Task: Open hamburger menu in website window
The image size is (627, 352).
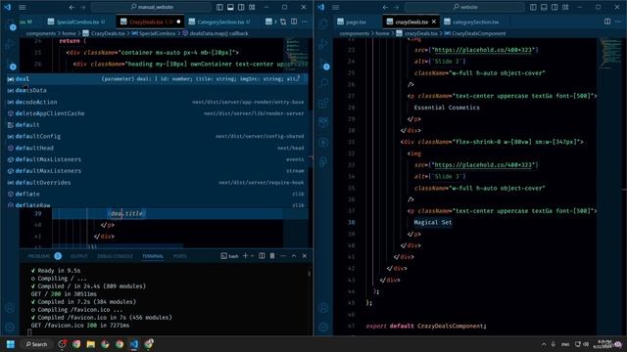Action: (336, 7)
